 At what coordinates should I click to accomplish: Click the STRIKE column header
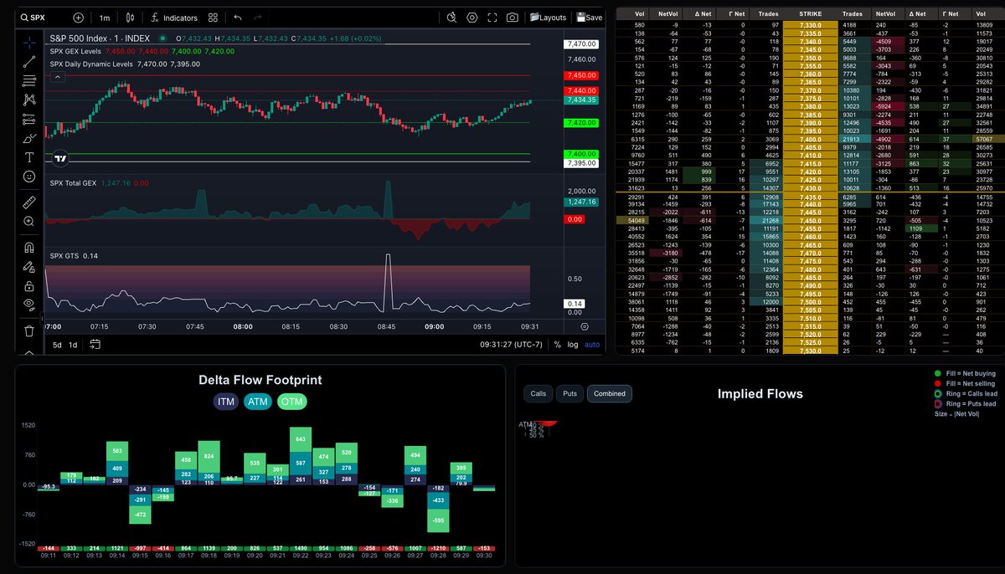811,14
